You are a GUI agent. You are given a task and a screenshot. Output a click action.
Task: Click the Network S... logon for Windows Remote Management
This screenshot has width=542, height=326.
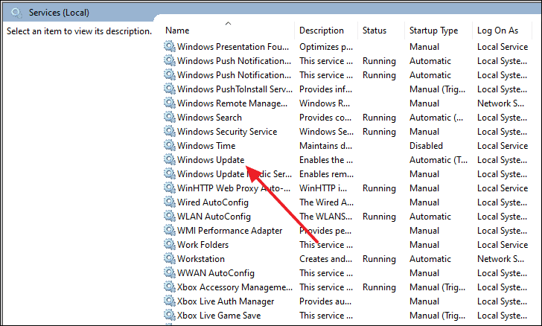pos(500,103)
